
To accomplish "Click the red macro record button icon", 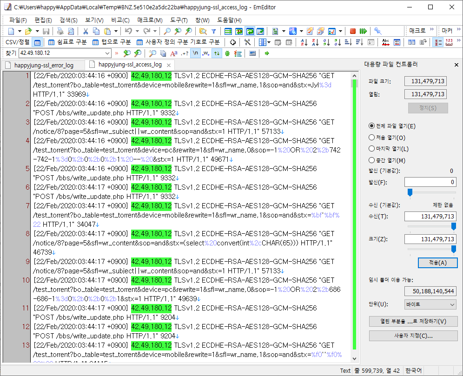I will click(x=353, y=31).
